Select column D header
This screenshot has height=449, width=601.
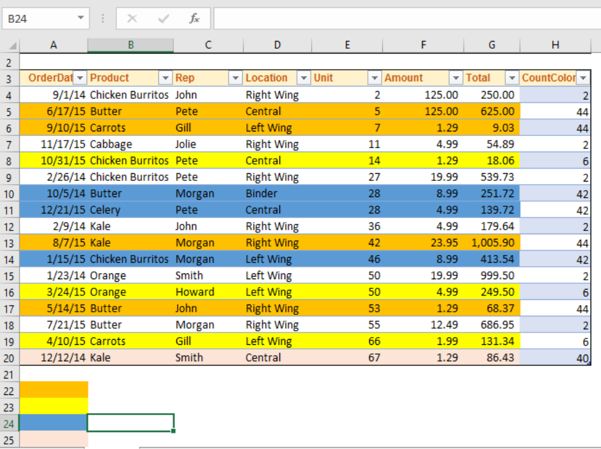click(x=277, y=45)
